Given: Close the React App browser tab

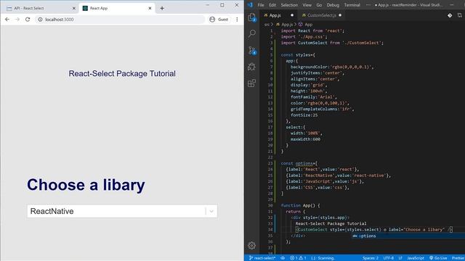Looking at the screenshot, I should (150, 8).
